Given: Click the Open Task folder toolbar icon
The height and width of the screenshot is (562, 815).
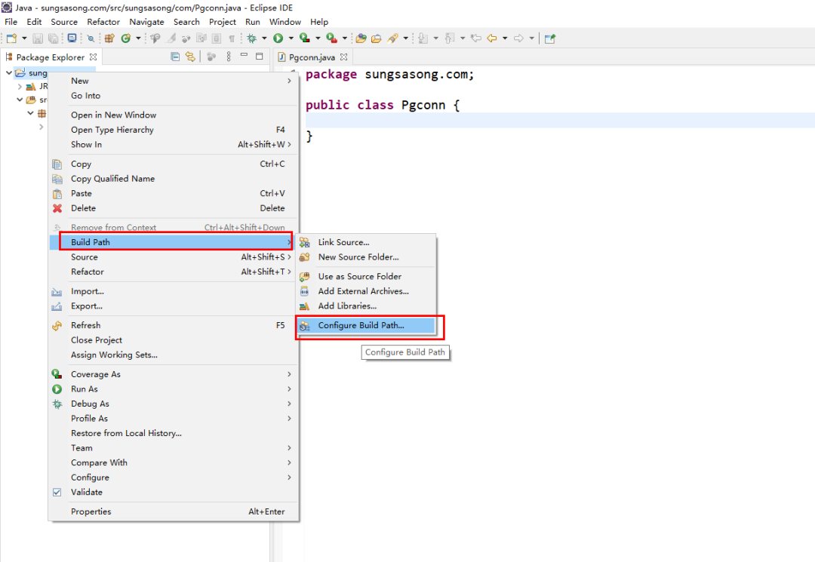Looking at the screenshot, I should pos(377,38).
